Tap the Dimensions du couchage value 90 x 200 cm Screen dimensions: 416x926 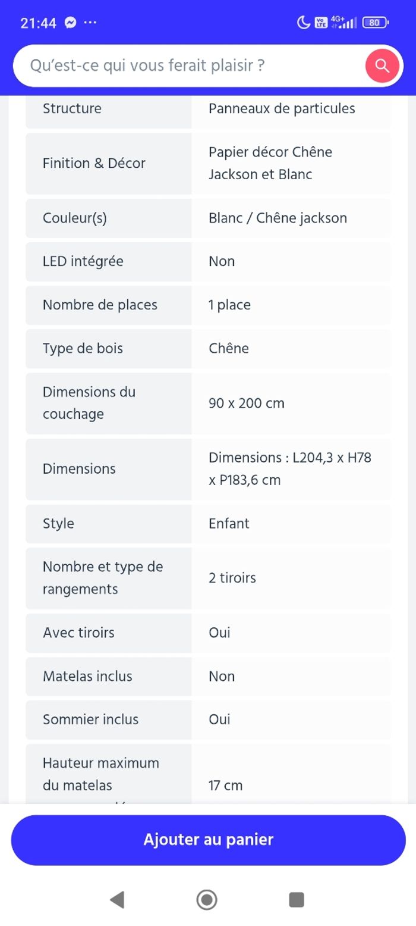coord(247,403)
